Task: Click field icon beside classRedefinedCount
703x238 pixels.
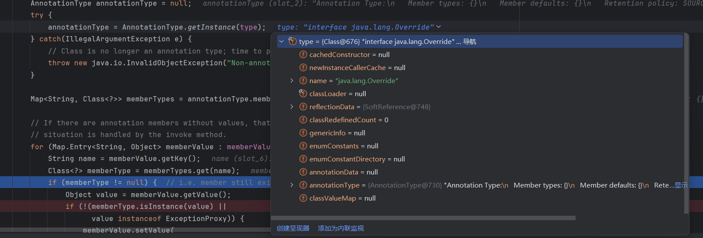Action: [303, 120]
